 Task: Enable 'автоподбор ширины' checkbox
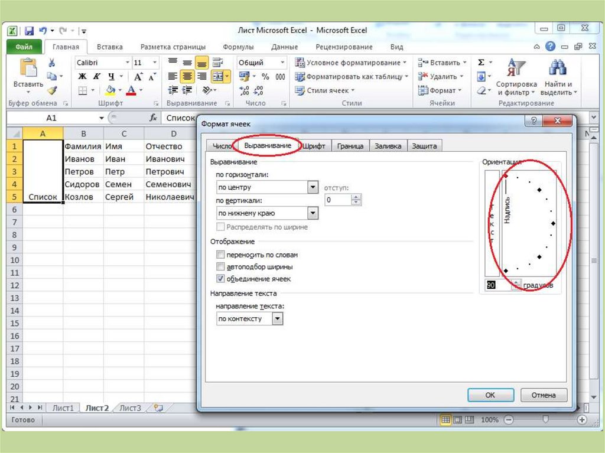pos(221,267)
